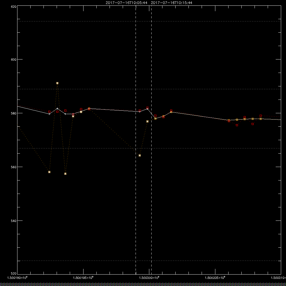Image resolution: width=286 pixels, height=286 pixels.
Task: Click the 1.500190×10⁹ x-axis label
Action: (x=17, y=278)
